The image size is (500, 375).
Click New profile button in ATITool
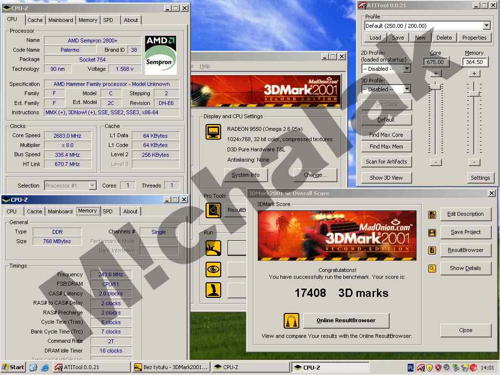(x=420, y=38)
